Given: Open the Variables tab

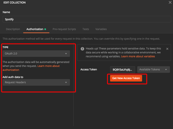Looking at the screenshot, I should coord(101,29).
